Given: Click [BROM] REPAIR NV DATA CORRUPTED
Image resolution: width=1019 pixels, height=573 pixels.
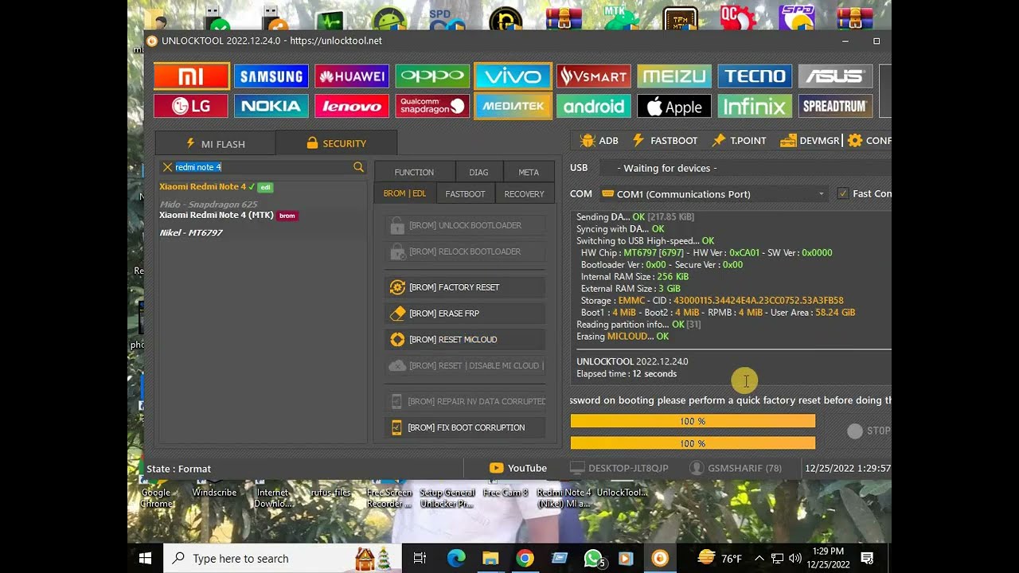Looking at the screenshot, I should (x=466, y=402).
